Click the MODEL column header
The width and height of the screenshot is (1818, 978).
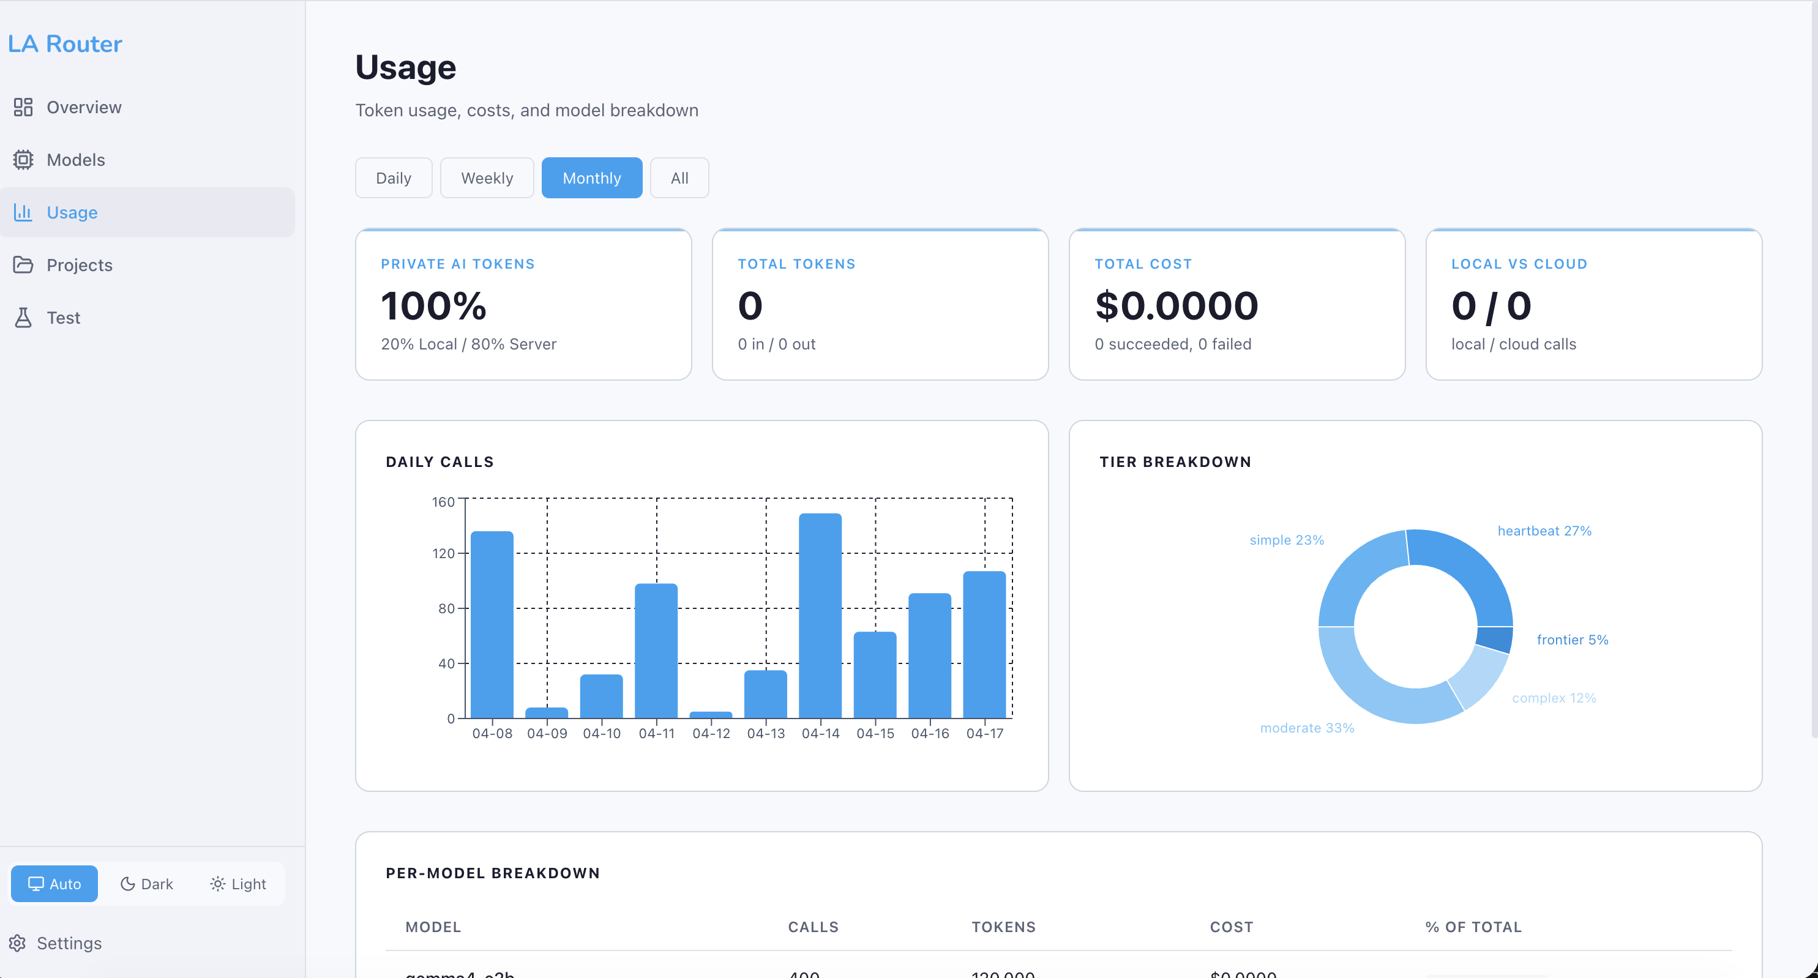pos(433,927)
